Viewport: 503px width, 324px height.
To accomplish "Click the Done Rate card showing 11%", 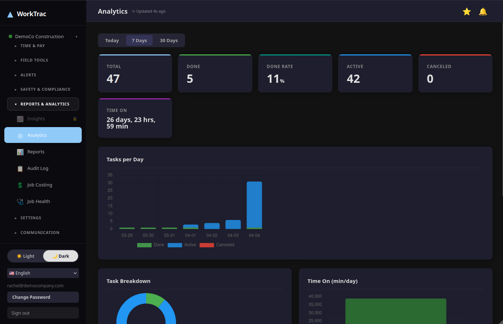I will click(295, 73).
